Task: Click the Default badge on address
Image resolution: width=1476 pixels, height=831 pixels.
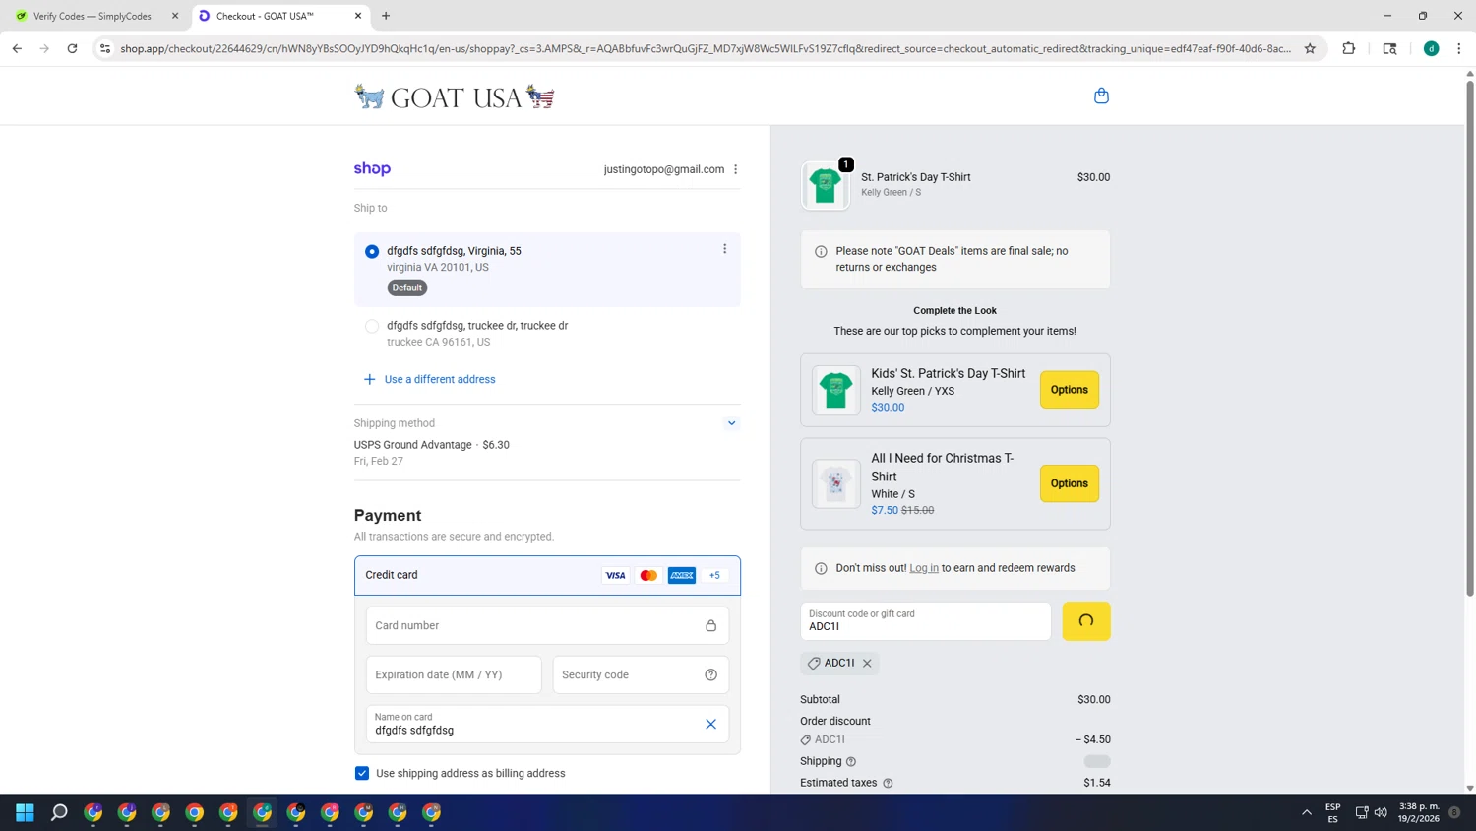Action: pyautogui.click(x=406, y=288)
